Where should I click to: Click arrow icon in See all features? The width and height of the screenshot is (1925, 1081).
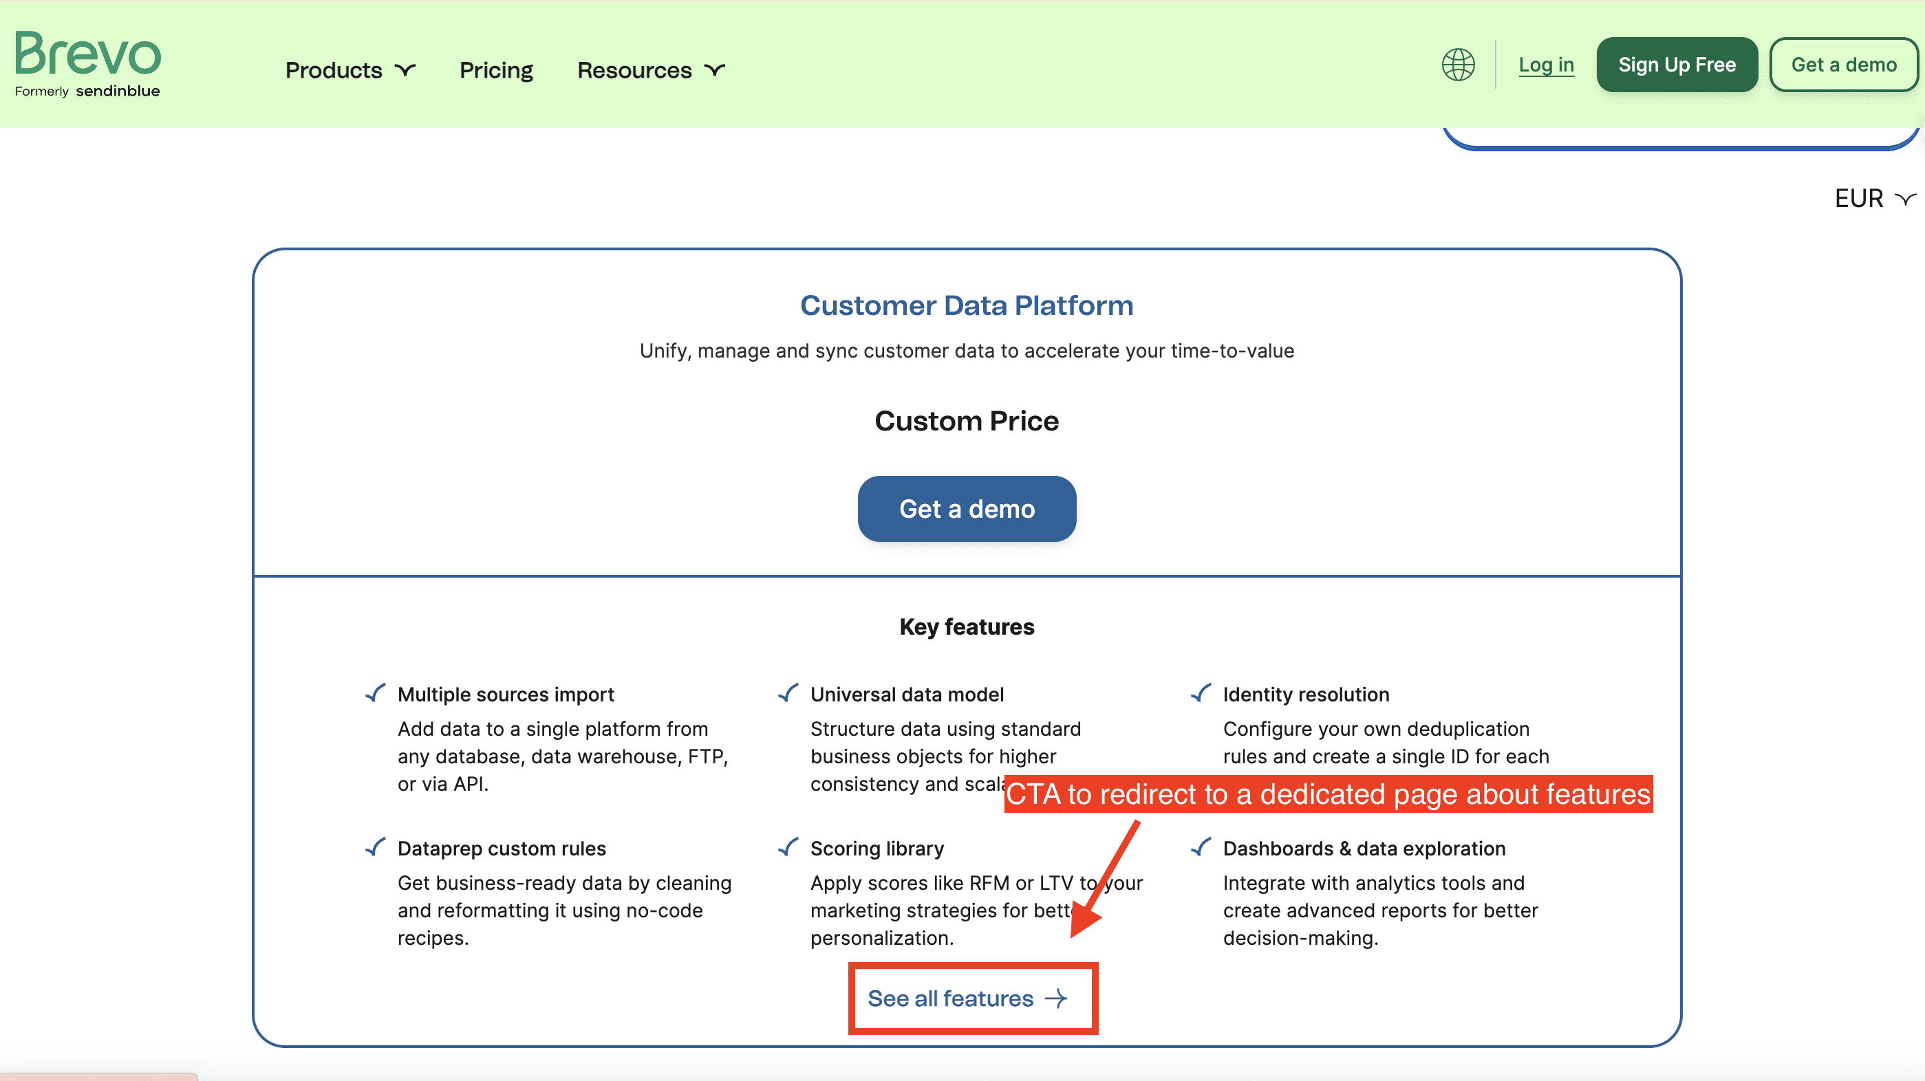pos(1056,998)
